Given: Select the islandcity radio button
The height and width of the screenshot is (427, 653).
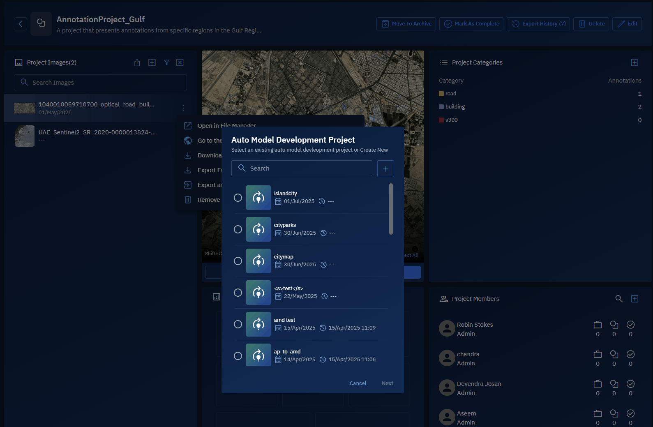Looking at the screenshot, I should 238,198.
